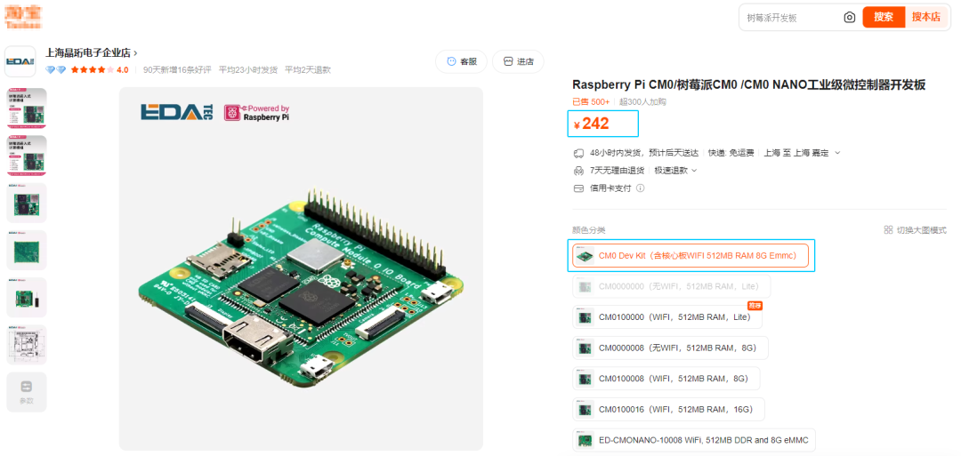Click the 平均2天退款 text
The width and height of the screenshot is (961, 456).
[x=307, y=69]
